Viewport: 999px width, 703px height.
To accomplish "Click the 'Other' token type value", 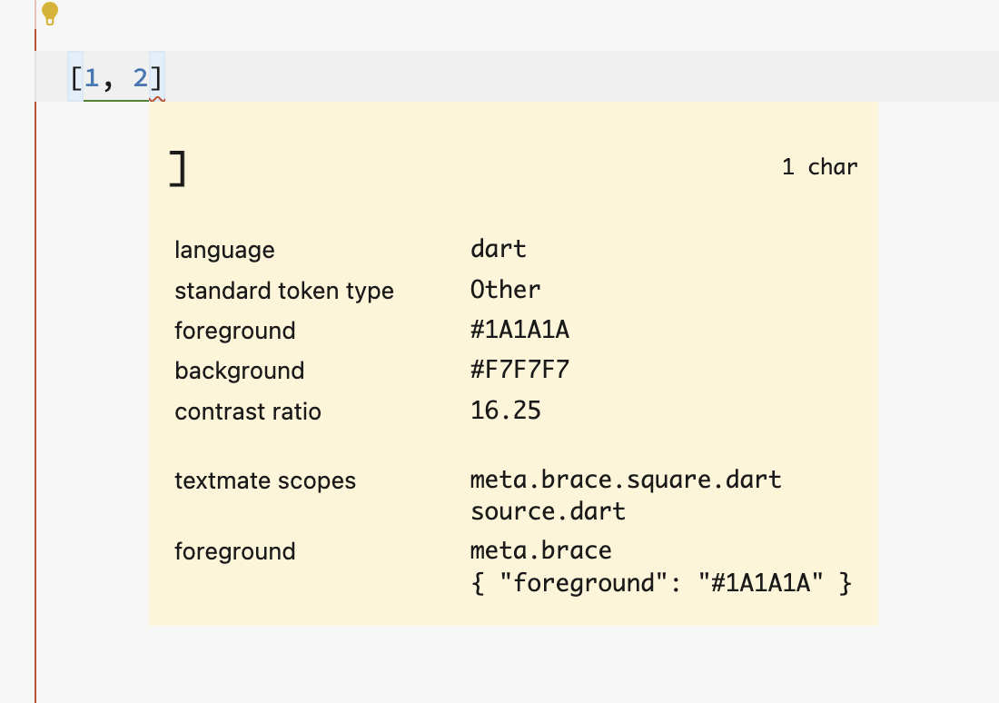I will [505, 290].
